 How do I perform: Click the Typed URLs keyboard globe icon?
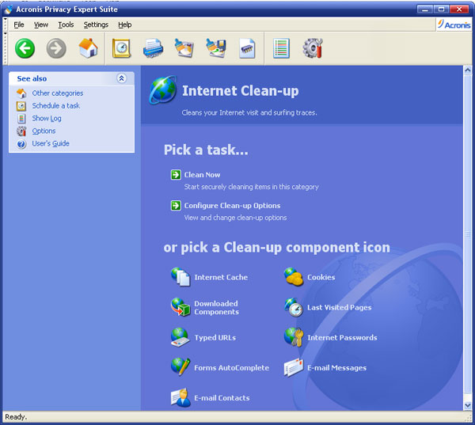[180, 337]
